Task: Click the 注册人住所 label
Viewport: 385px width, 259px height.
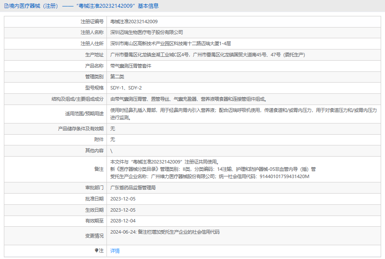Action: tap(92, 43)
